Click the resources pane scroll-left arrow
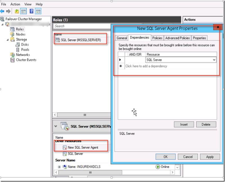The height and width of the screenshot is (182, 225). [56, 172]
